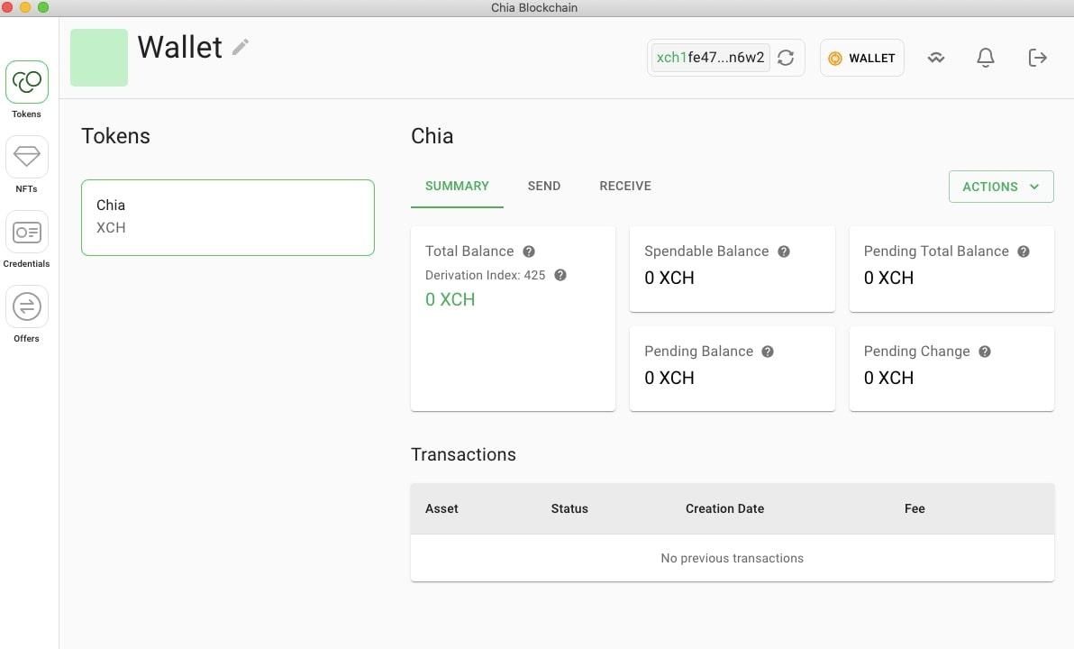Screen dimensions: 1074x649
Task: Switch to the RECEIVE tab
Action: 625,187
